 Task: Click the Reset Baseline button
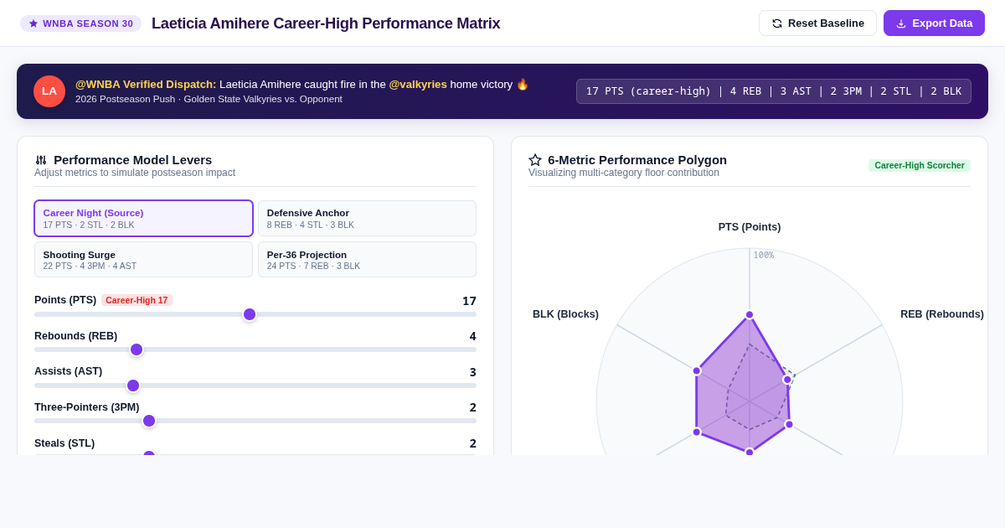(817, 23)
